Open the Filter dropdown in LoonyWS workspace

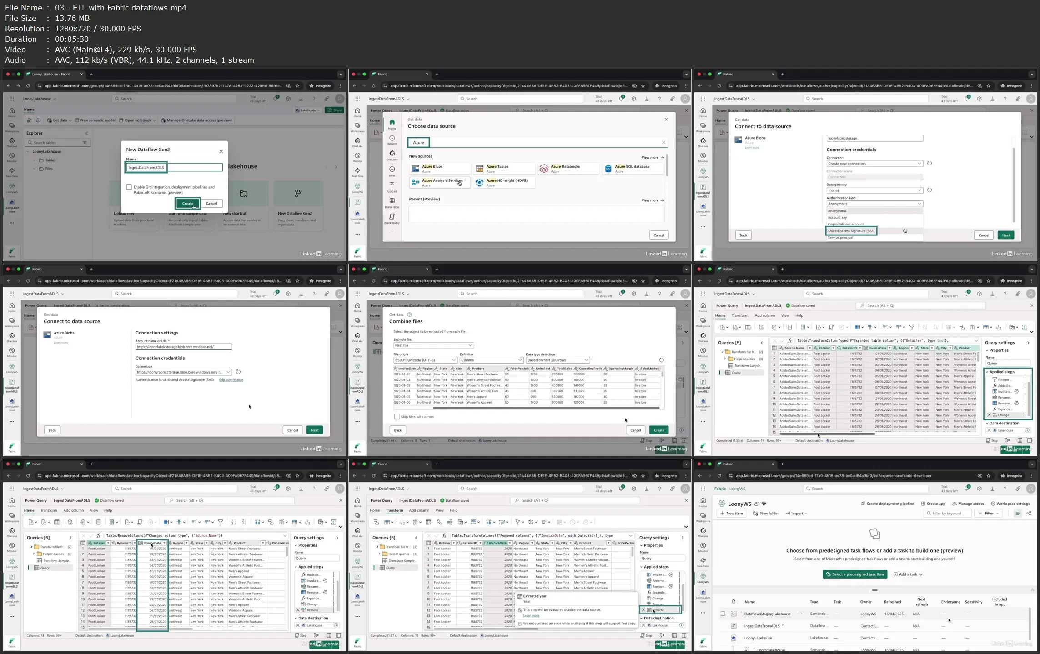(x=988, y=513)
